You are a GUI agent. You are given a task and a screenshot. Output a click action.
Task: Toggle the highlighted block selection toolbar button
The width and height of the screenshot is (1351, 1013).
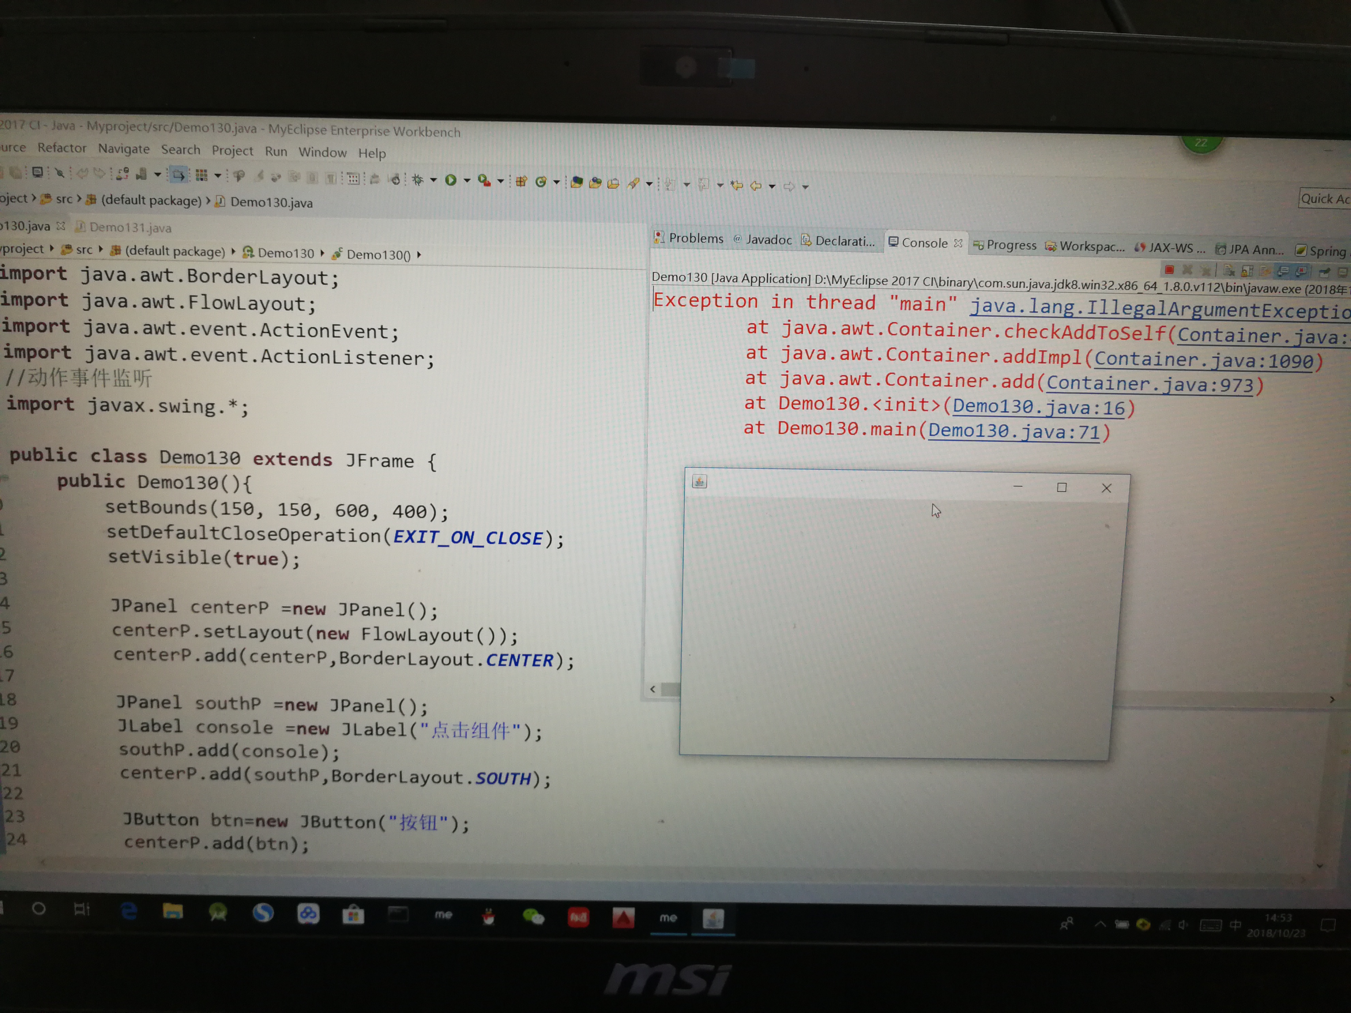tap(178, 175)
